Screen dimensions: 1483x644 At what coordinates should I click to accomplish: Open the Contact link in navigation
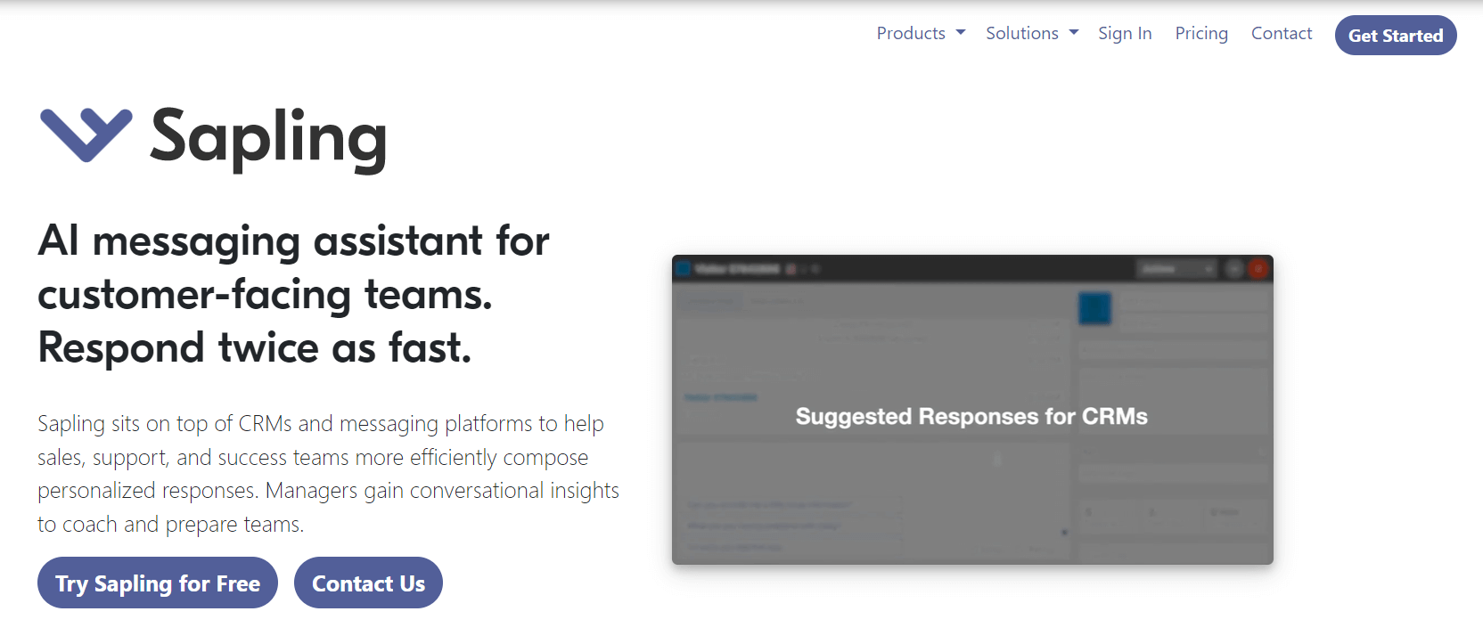(x=1282, y=34)
